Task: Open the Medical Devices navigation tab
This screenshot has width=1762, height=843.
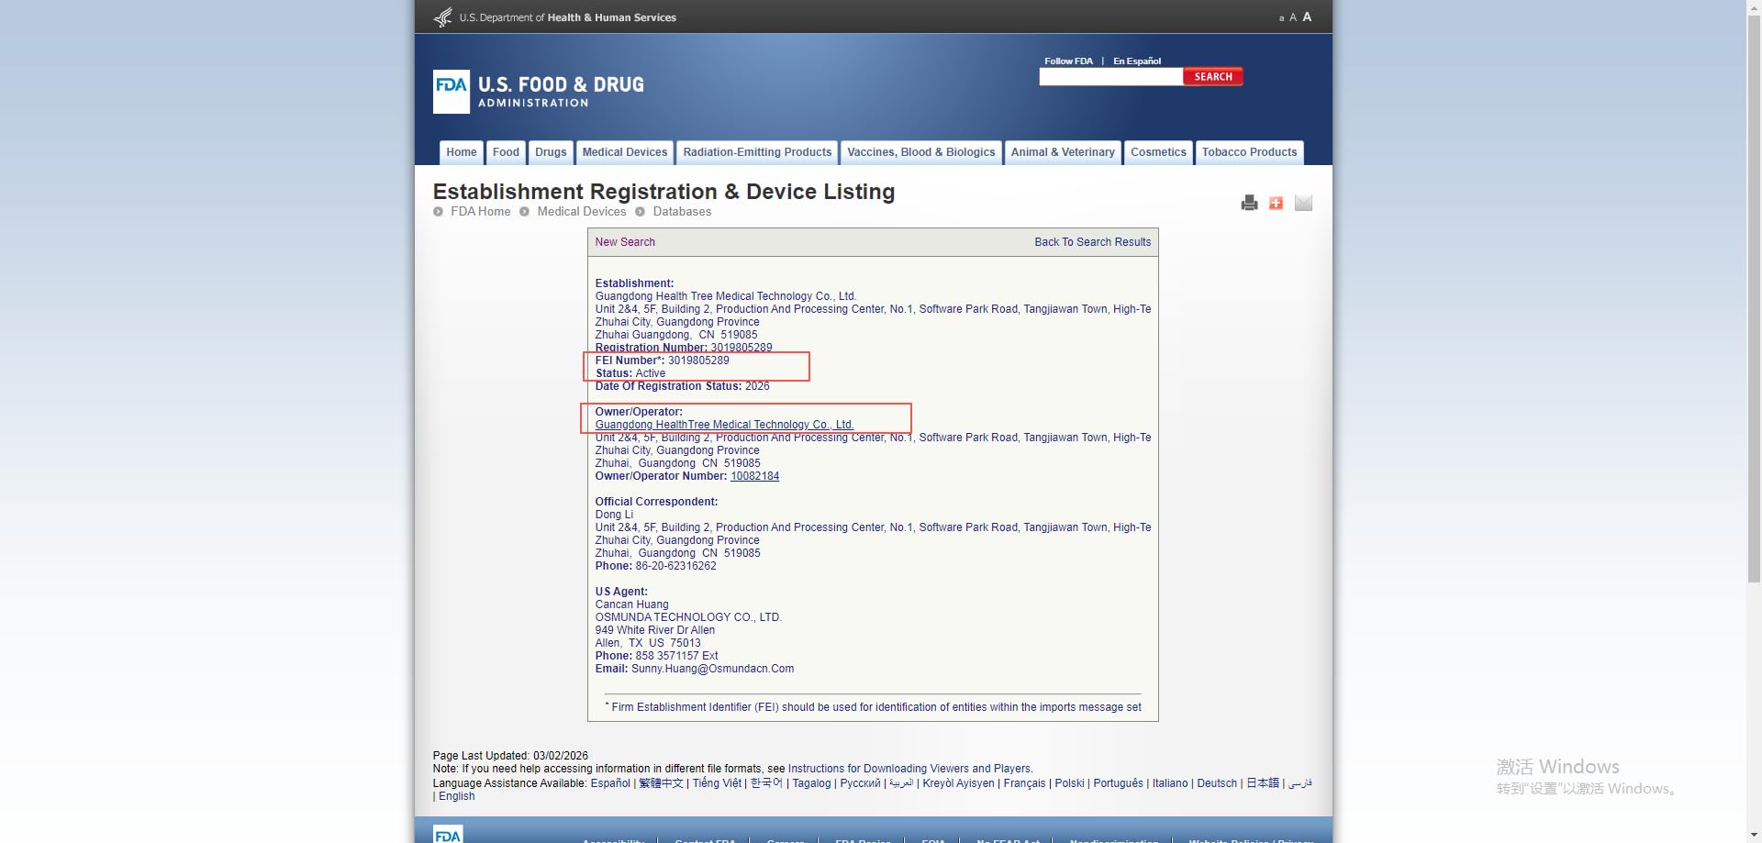Action: tap(625, 152)
